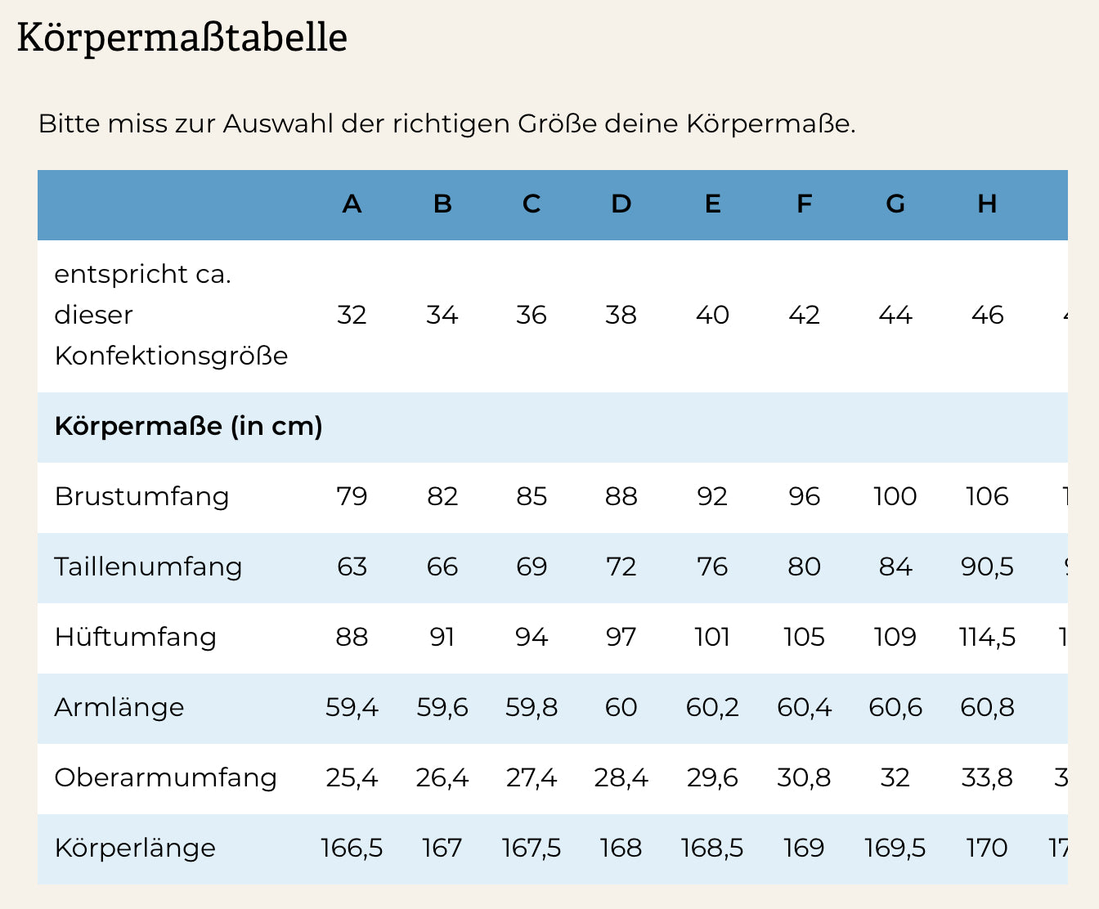Click the "Bitte miss zur Auswahl" instruction text
The width and height of the screenshot is (1099, 909).
point(446,124)
